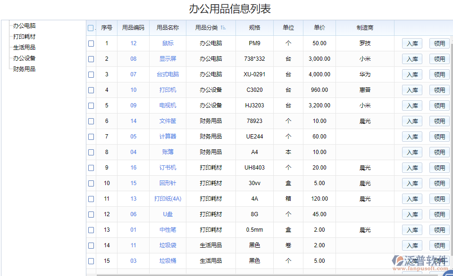Click product code link 12
The width and height of the screenshot is (453, 276).
134,43
